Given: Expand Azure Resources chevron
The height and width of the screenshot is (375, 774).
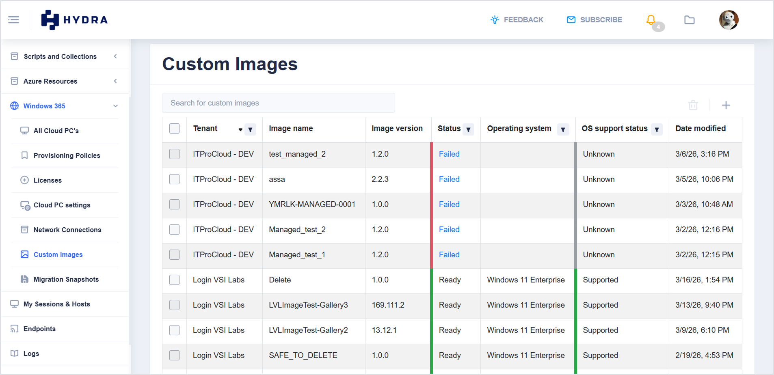Looking at the screenshot, I should [x=115, y=81].
